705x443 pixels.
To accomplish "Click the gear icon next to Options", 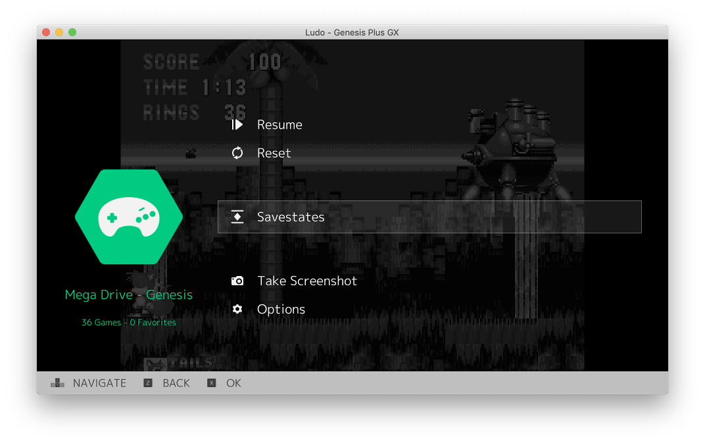I will (237, 309).
